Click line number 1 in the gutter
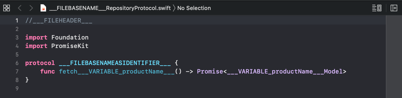Image resolution: width=402 pixels, height=98 pixels. coord(17,20)
